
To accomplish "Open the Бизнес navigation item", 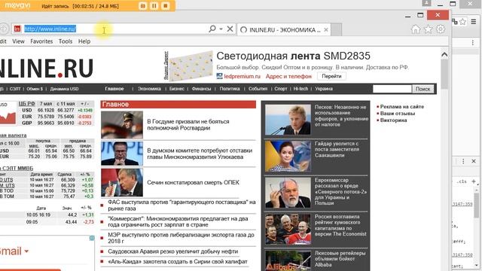I will tap(177, 89).
